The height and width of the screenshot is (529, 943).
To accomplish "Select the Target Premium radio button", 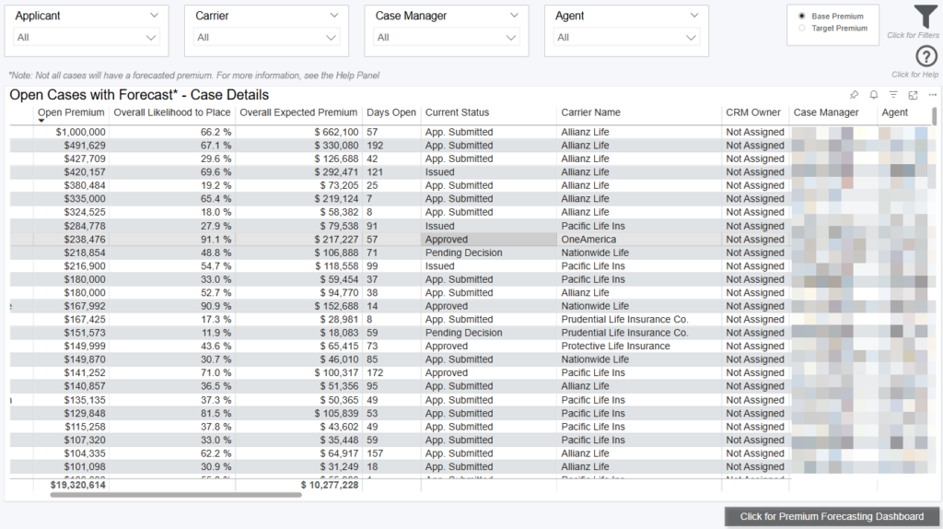I will (x=802, y=29).
